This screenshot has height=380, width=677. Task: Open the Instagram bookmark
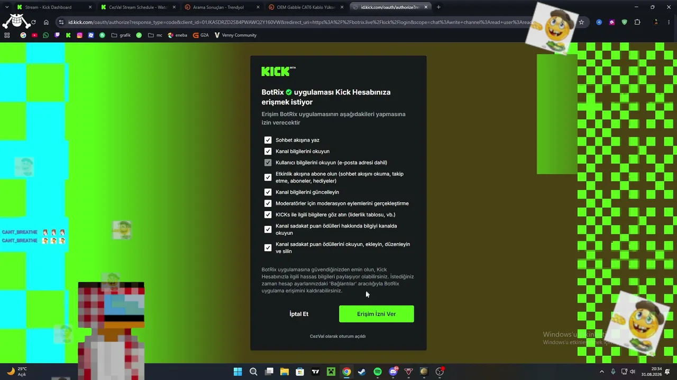pyautogui.click(x=79, y=35)
